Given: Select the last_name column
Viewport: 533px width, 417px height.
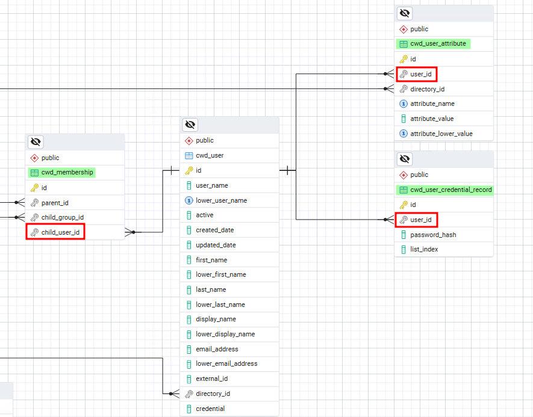Looking at the screenshot, I should [211, 289].
